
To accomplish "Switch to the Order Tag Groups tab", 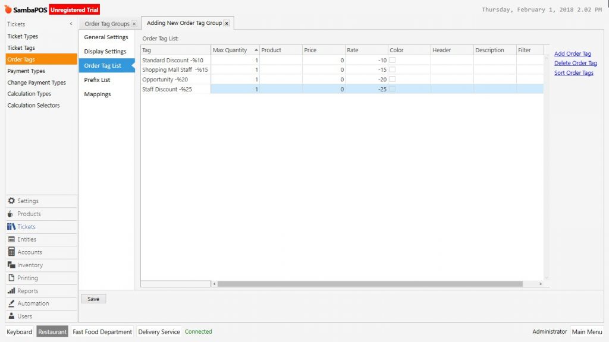I will click(x=107, y=24).
